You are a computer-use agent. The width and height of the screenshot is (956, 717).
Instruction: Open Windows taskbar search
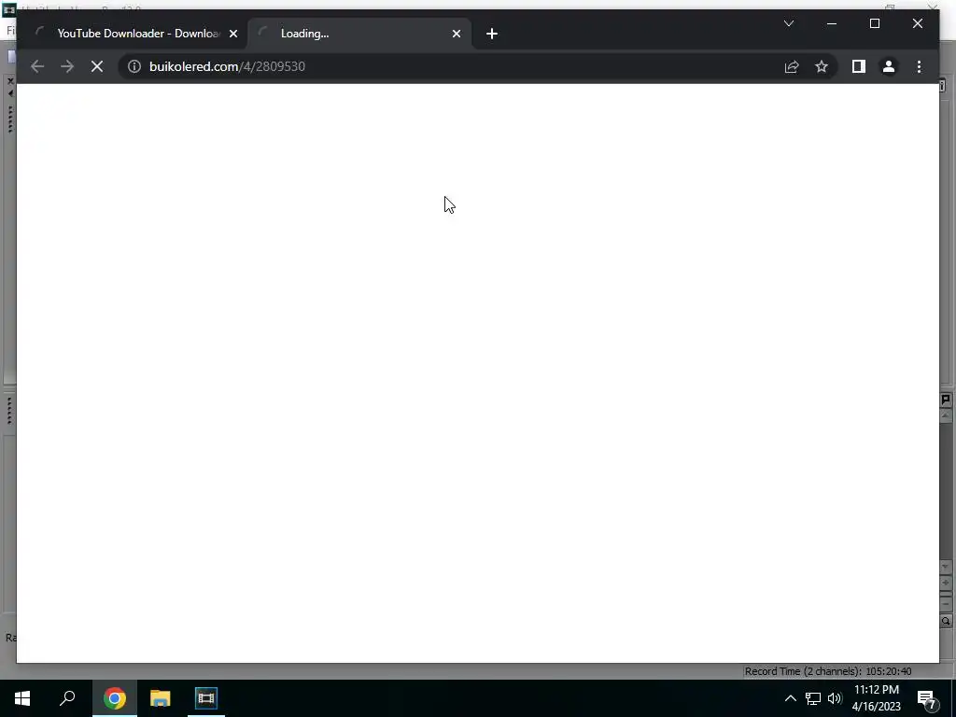[67, 698]
